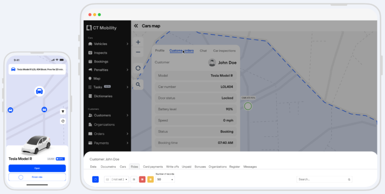
Task: Tap the Finish ride button
Action: [37, 177]
